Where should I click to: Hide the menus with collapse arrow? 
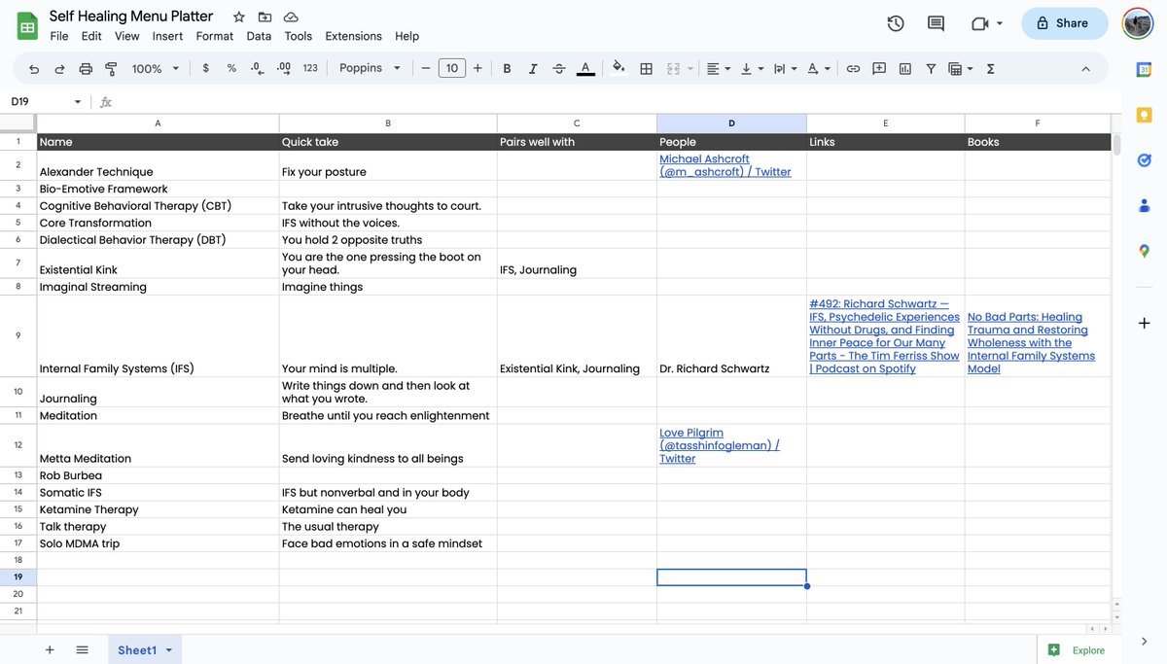coord(1086,69)
